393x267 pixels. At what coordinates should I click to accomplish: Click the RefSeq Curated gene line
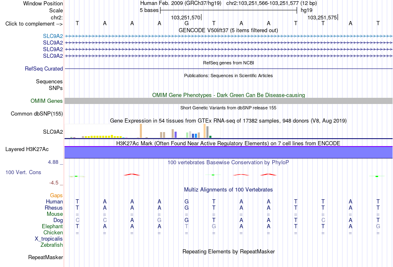pyautogui.click(x=228, y=69)
